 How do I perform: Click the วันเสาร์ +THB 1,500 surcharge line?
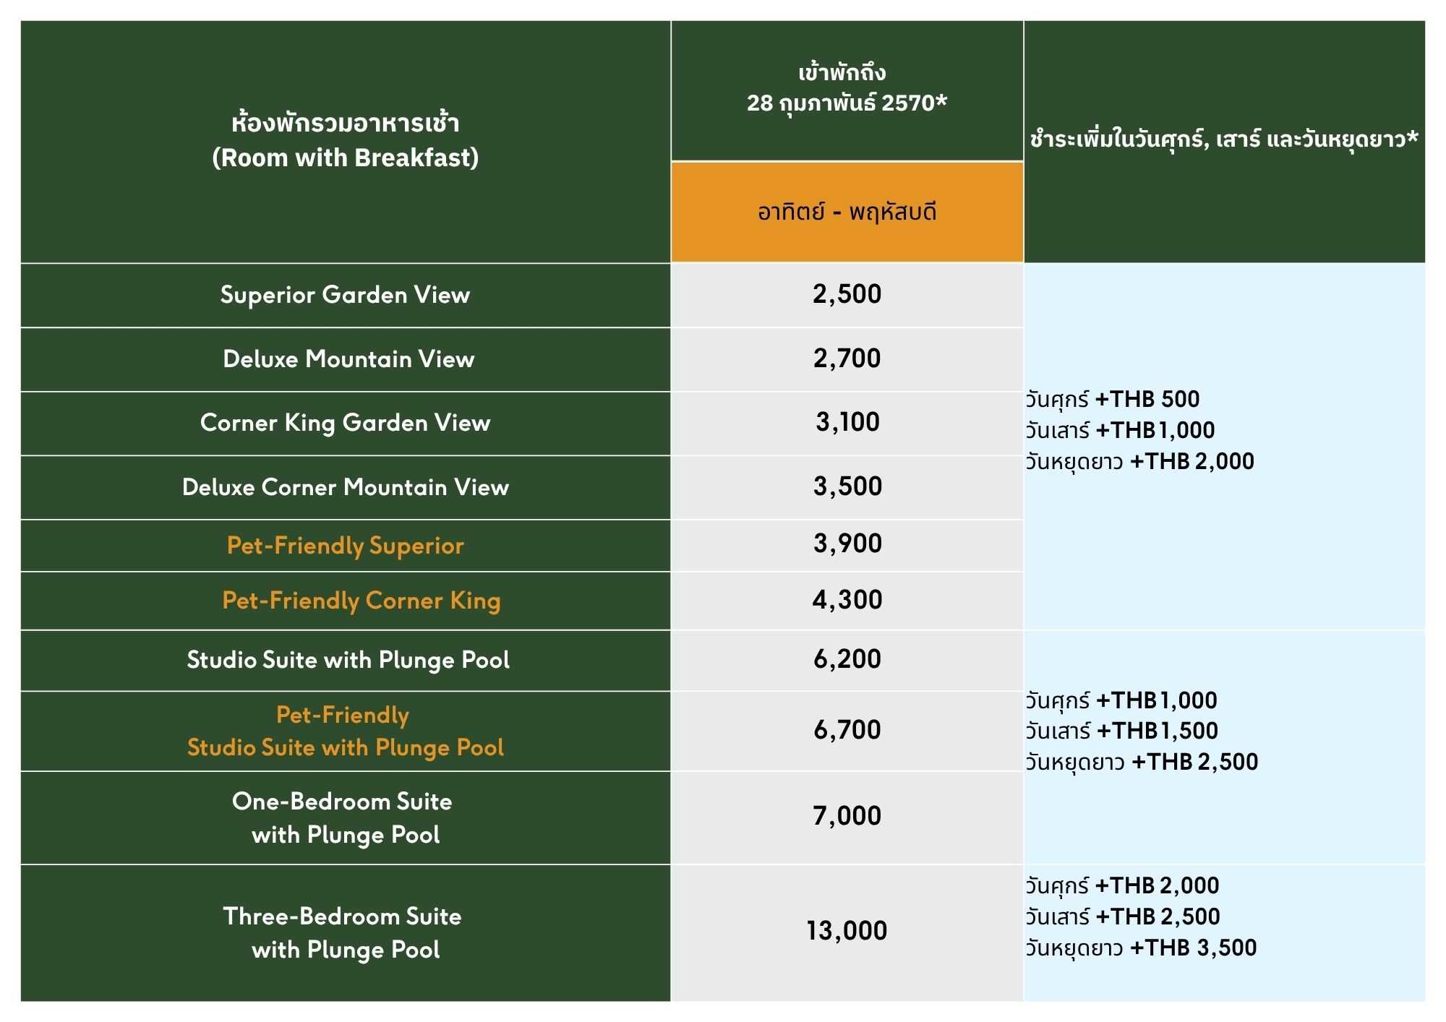1122,731
